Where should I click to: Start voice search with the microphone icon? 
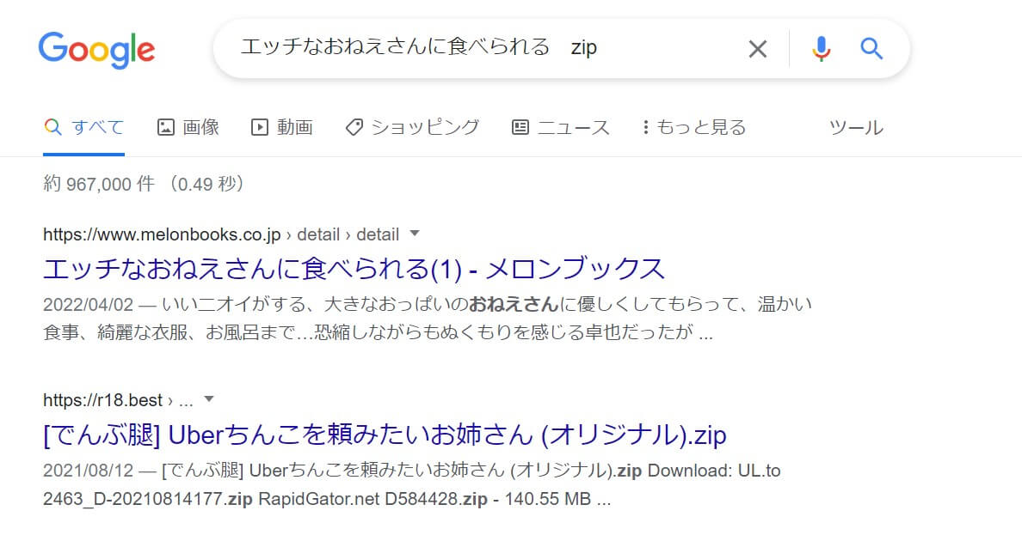[x=822, y=49]
